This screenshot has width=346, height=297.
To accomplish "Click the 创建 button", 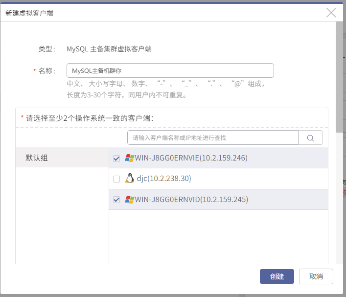I will pos(277,276).
